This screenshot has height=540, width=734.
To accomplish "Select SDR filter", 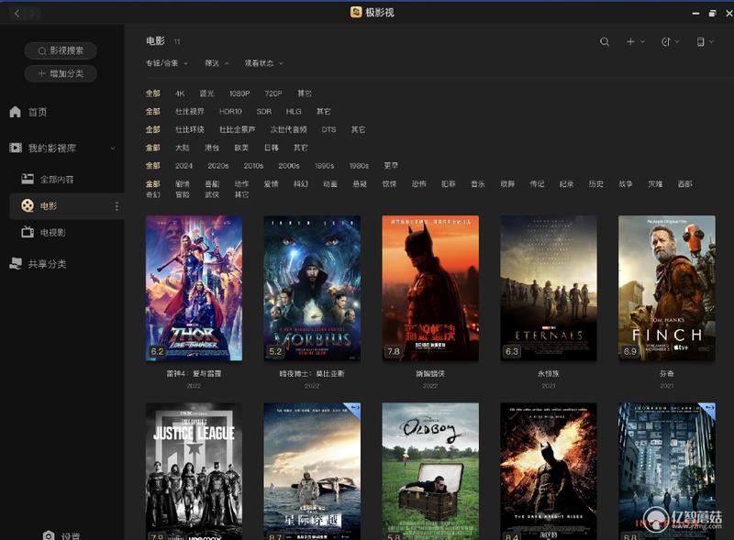I will tap(264, 111).
